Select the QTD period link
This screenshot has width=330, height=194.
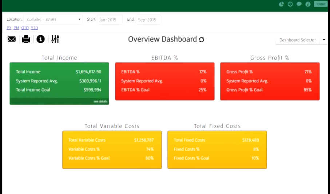(x=25, y=28)
